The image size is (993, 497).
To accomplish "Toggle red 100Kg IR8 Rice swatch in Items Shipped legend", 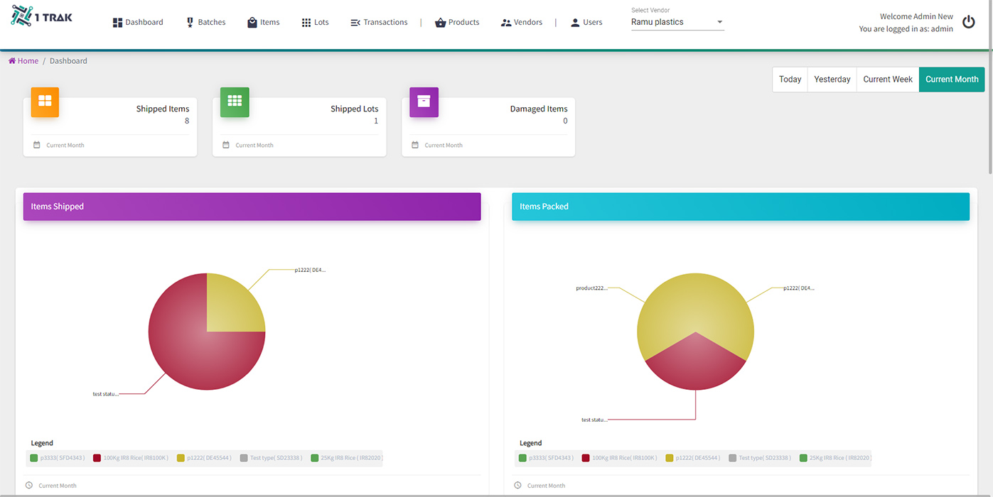I will pos(97,458).
